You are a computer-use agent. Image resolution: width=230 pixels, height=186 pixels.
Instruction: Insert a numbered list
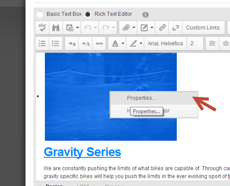(x=42, y=44)
